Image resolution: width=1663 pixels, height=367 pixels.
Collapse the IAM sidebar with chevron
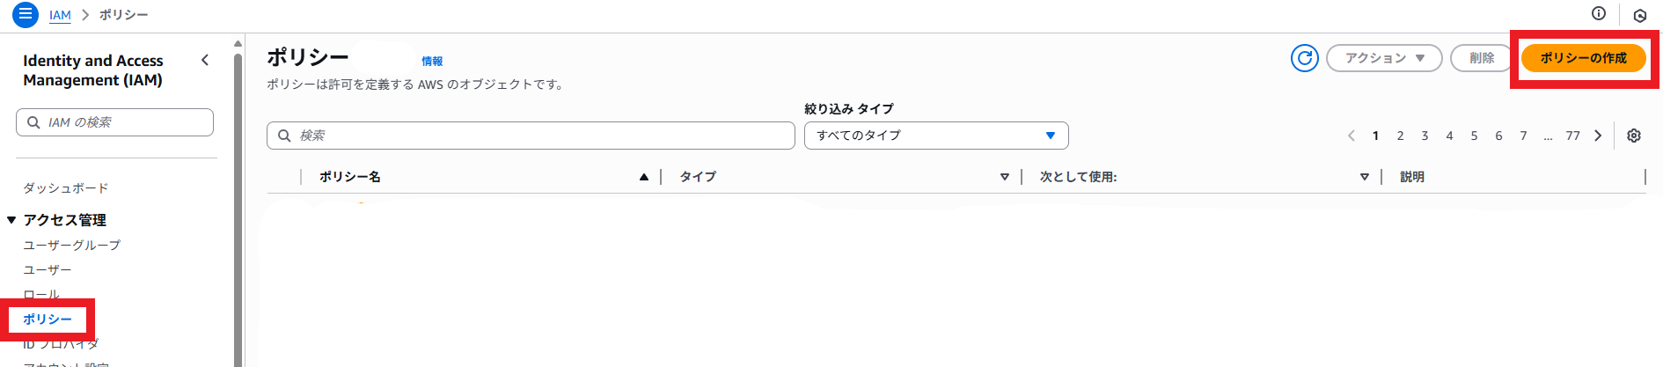[205, 60]
